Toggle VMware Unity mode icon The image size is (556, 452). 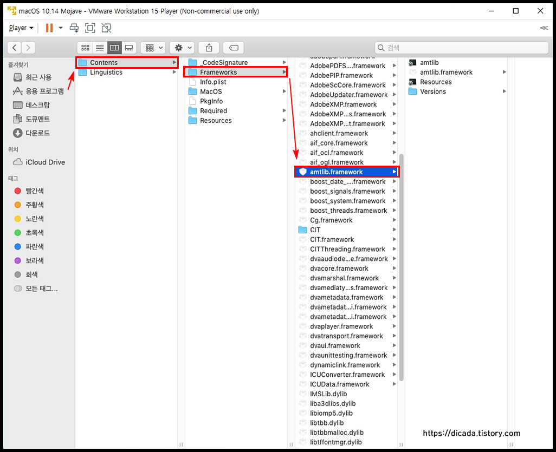click(106, 28)
